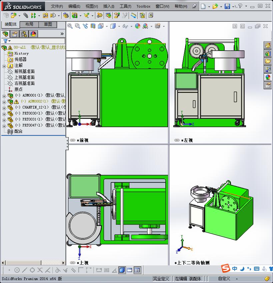Open the Display Style dropdown arrow
The image size is (273, 283).
119,26
